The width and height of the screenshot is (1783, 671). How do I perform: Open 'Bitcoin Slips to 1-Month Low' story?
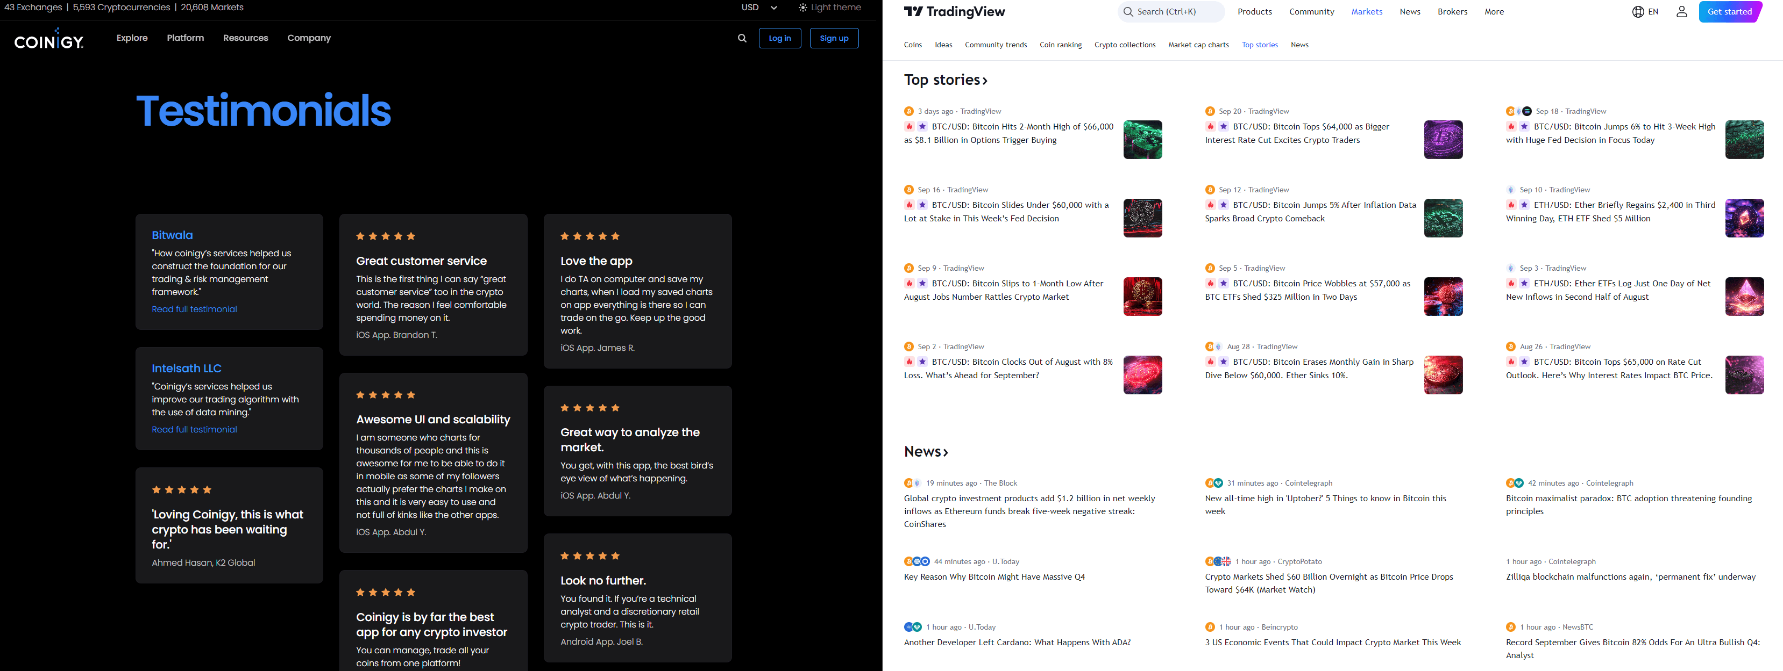[x=1004, y=290]
